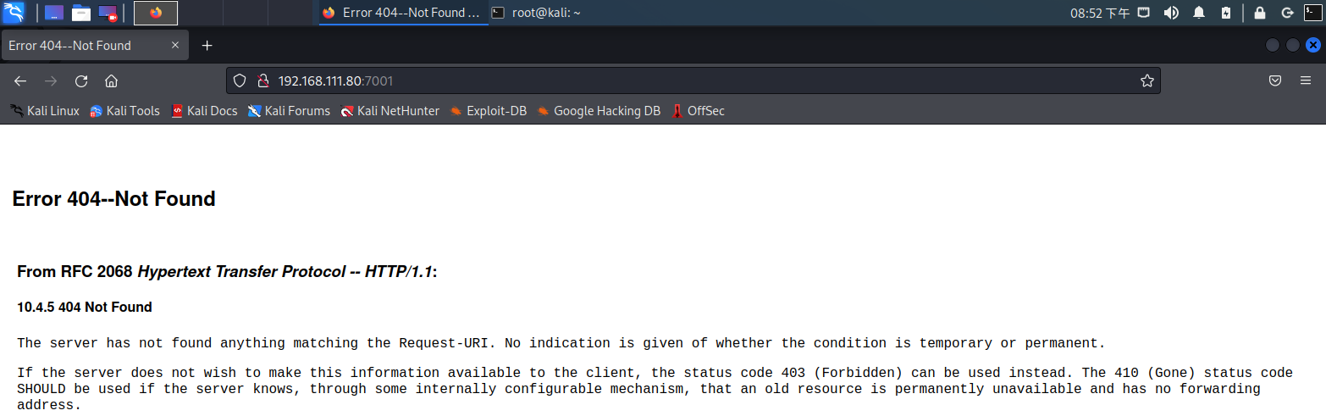The width and height of the screenshot is (1326, 416).
Task: Click the 10.4.5 404 Not Found subheading
Action: coord(85,307)
